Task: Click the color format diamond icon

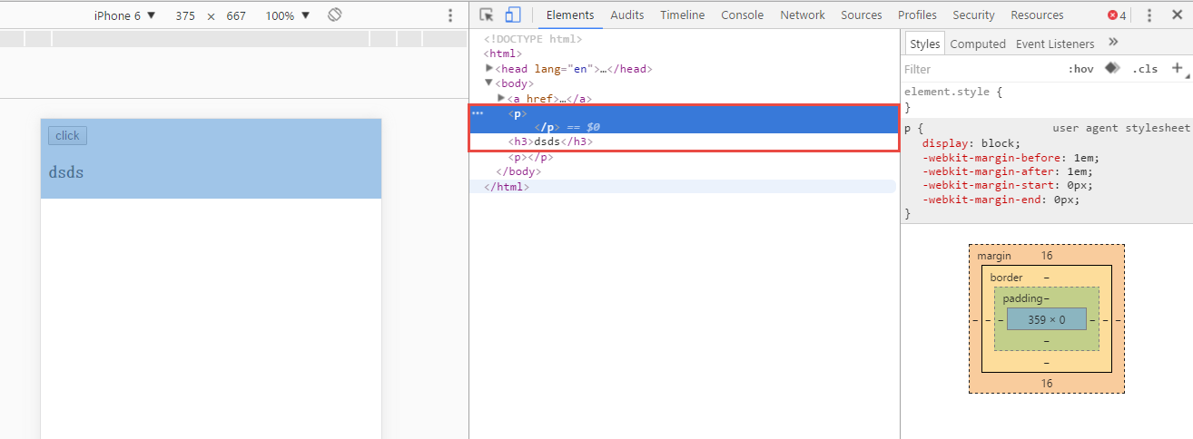Action: [x=1112, y=68]
